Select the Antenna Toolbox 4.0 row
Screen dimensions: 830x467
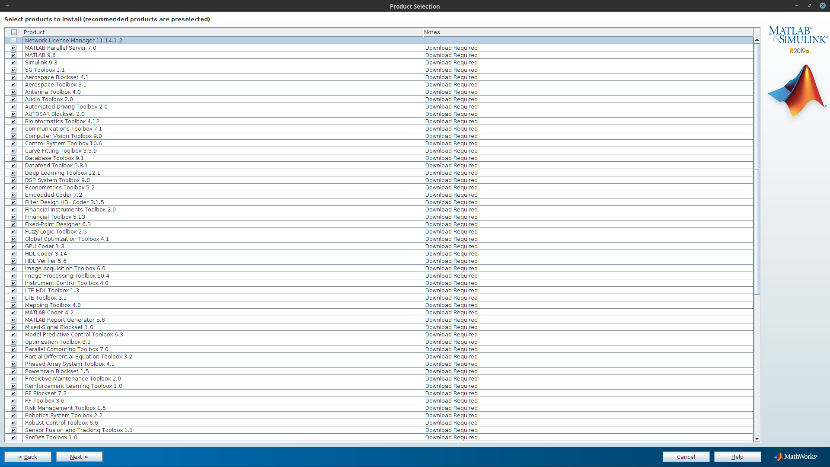pos(379,92)
